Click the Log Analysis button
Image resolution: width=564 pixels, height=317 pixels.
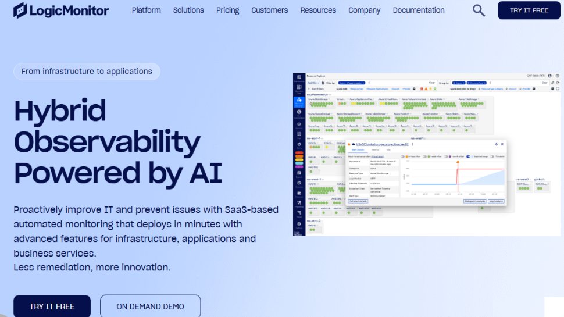496,201
